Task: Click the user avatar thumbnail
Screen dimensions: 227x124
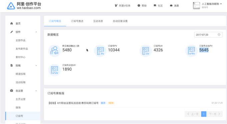Action: [x=196, y=6]
